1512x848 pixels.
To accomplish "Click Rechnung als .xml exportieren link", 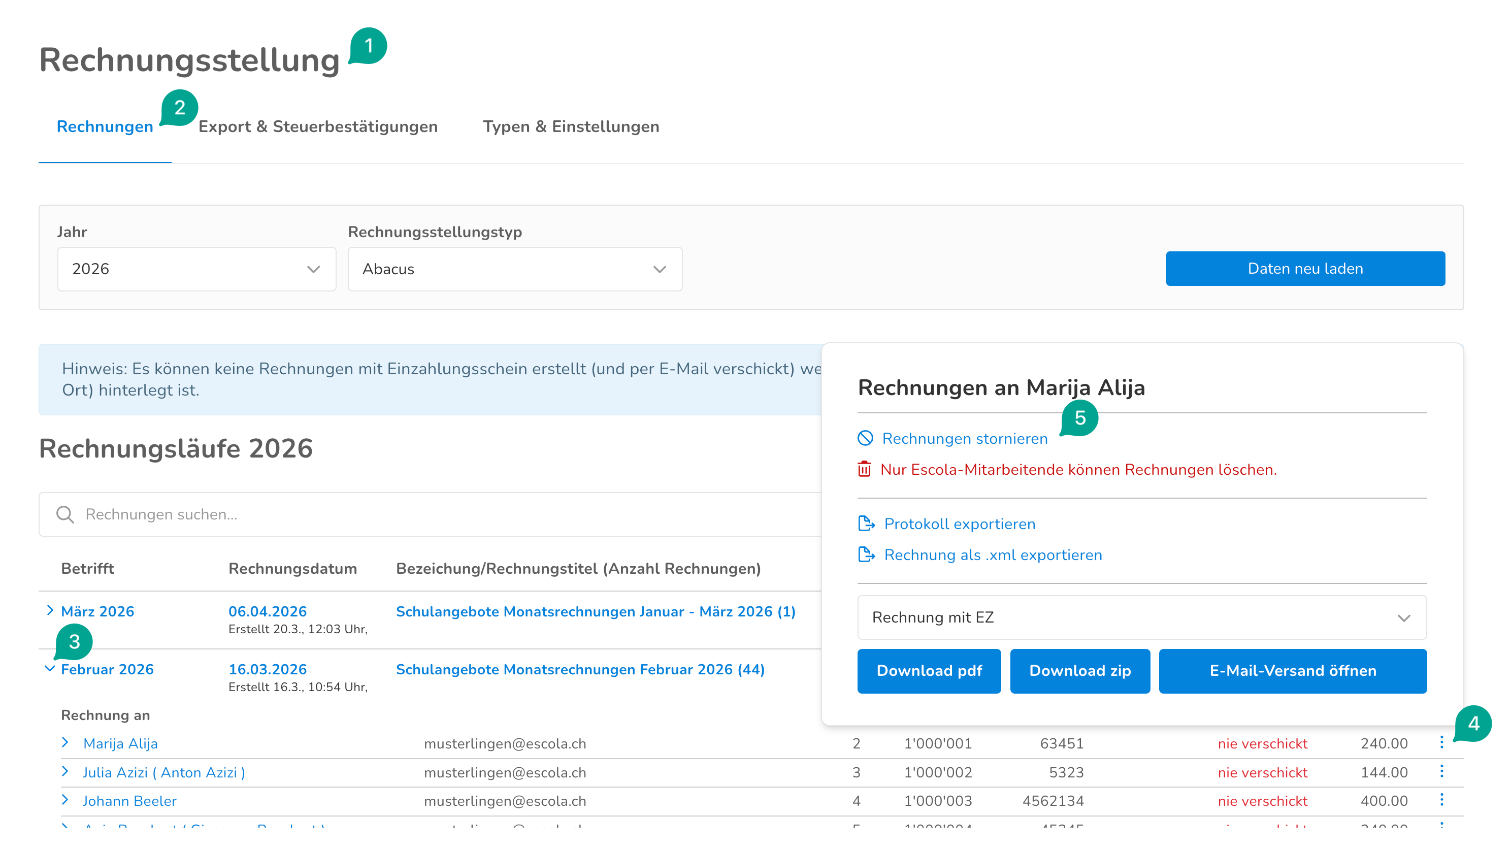I will 993,555.
